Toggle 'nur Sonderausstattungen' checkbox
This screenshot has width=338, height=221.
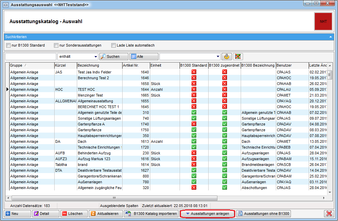click(56, 46)
